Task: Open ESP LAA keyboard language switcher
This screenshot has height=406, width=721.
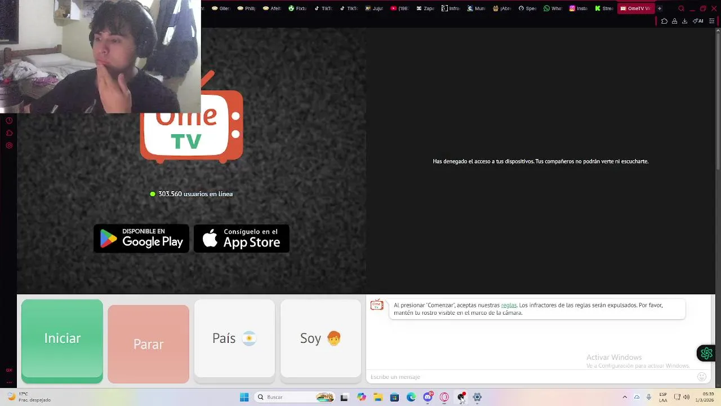Action: [x=663, y=397]
